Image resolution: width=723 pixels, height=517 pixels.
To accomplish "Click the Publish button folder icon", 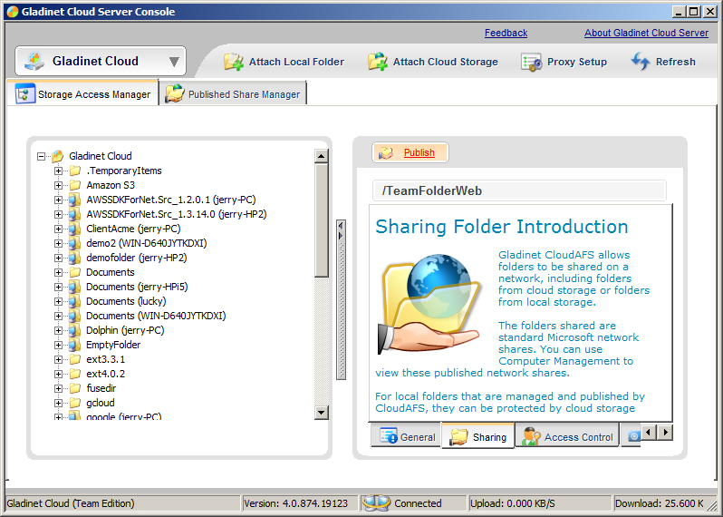I will point(386,152).
